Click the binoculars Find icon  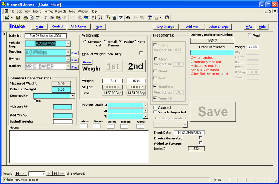pyautogui.click(x=128, y=17)
